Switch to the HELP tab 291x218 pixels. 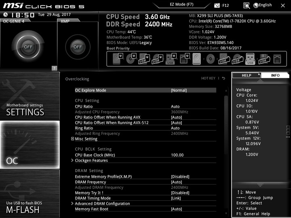pyautogui.click(x=247, y=75)
